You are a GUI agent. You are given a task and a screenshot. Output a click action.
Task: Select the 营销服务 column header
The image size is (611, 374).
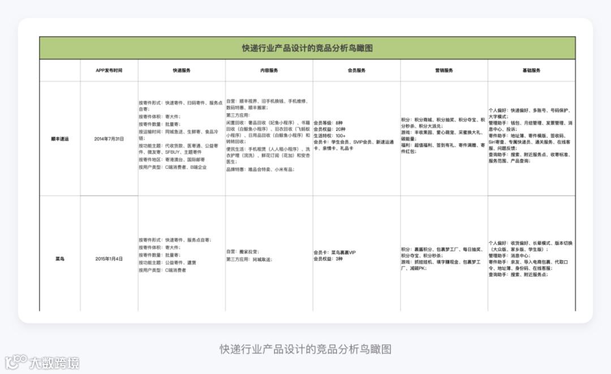click(444, 71)
